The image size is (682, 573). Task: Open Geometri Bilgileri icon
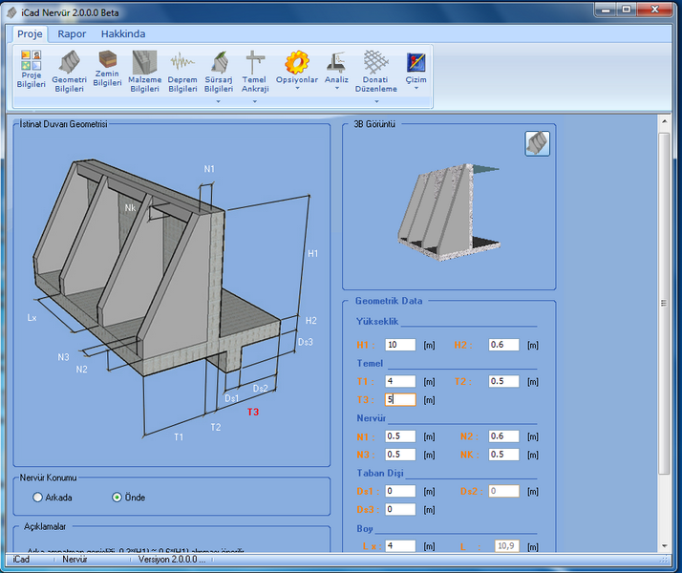coord(69,72)
